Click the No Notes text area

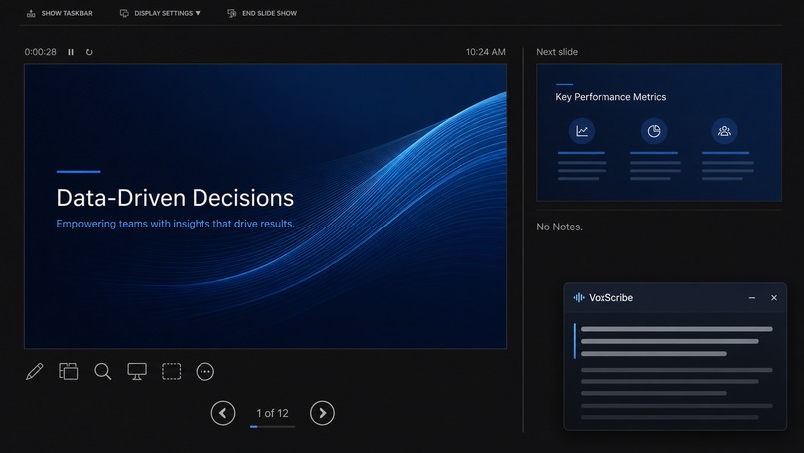559,226
